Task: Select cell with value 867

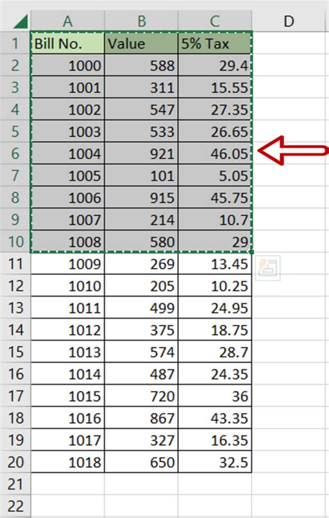Action: point(142,418)
